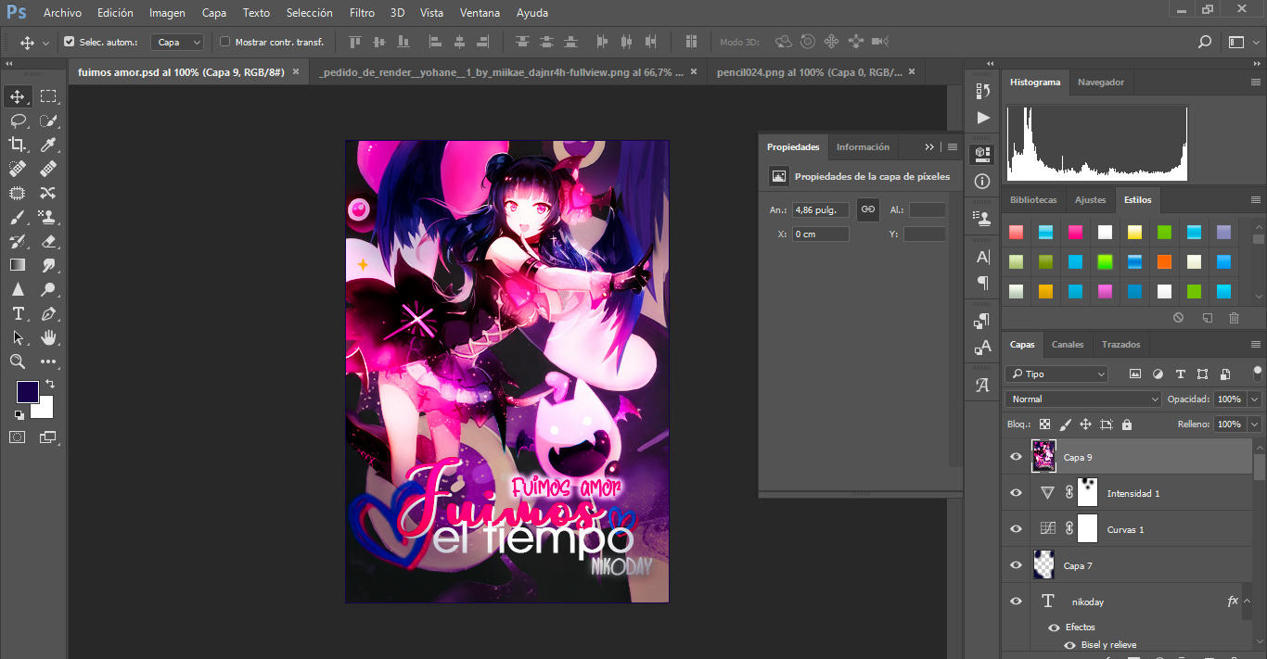
Task: Select the Quick Selection tool
Action: point(48,120)
